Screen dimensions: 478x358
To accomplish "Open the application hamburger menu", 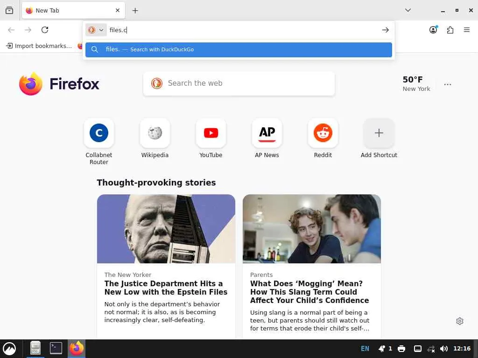I will tap(467, 30).
